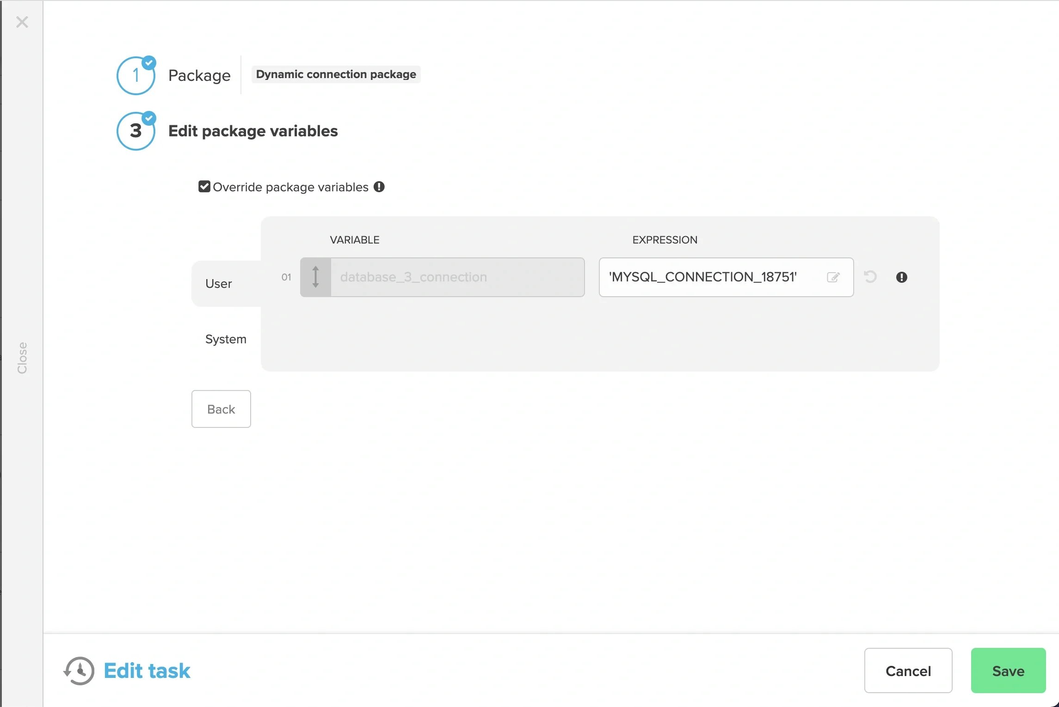
Task: Show info for Override package variables
Action: click(x=379, y=187)
